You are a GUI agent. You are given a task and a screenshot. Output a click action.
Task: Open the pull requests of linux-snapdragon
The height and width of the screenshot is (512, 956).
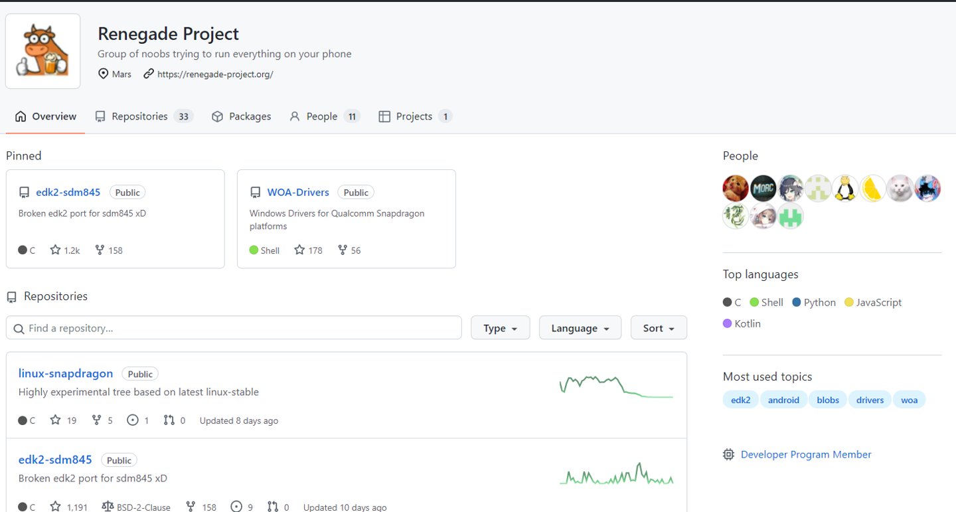pyautogui.click(x=175, y=420)
